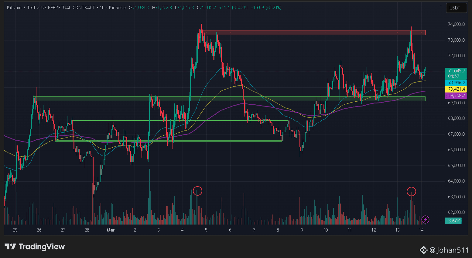The image size is (472, 258).
Task: Click the "12" date on the time axis
Action: (373, 230)
